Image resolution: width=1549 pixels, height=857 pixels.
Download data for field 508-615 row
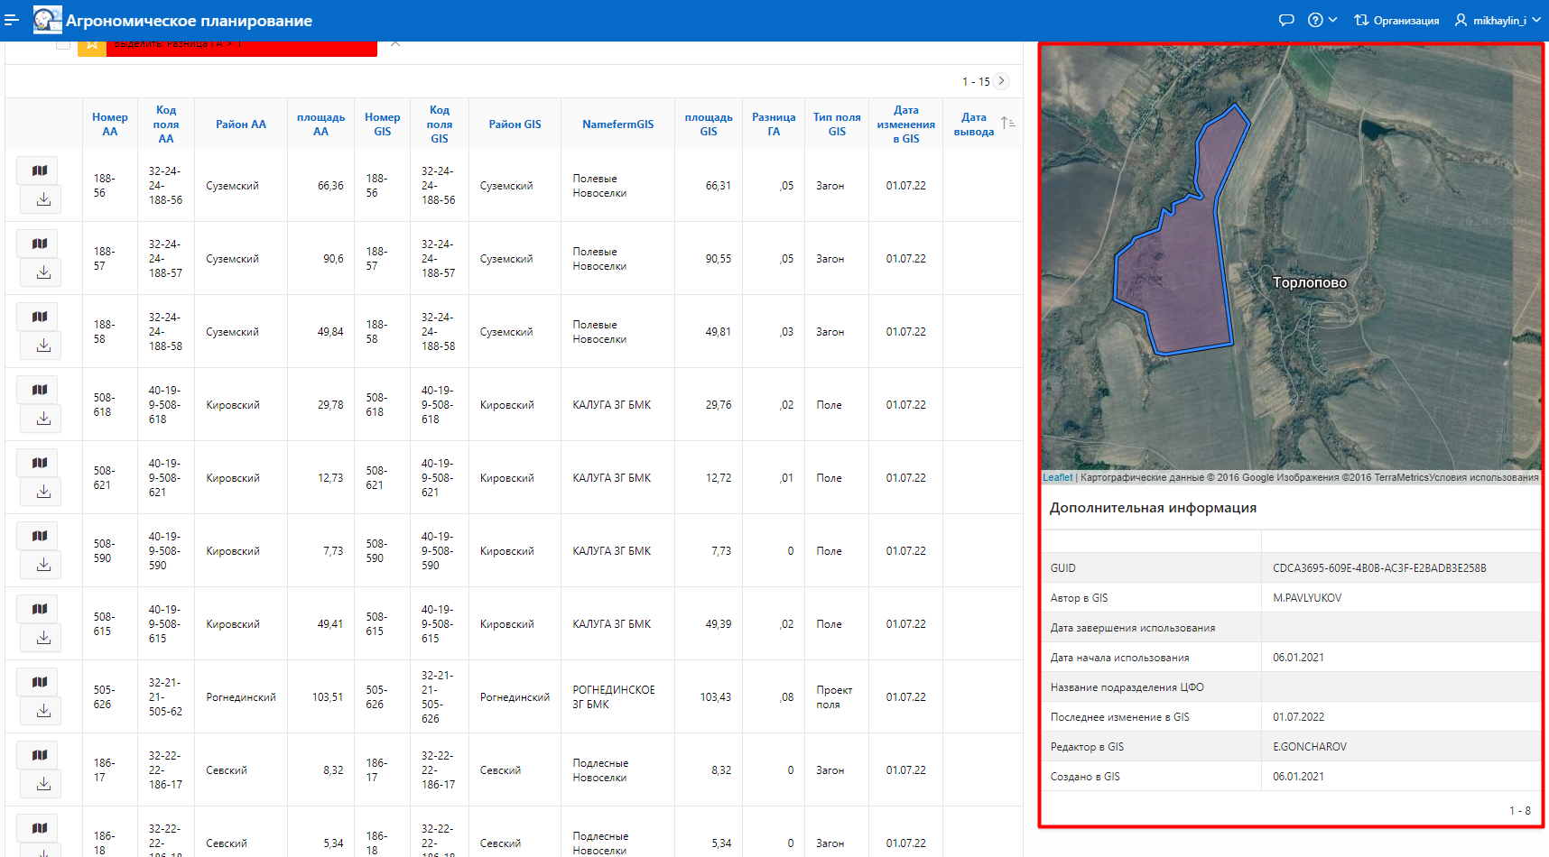42,638
